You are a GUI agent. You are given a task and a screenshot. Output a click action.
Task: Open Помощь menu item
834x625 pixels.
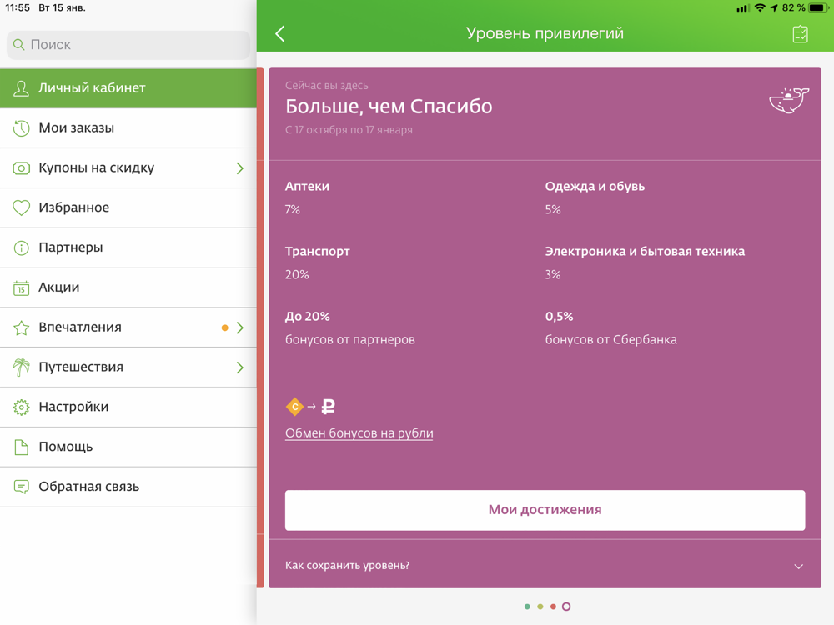[128, 447]
